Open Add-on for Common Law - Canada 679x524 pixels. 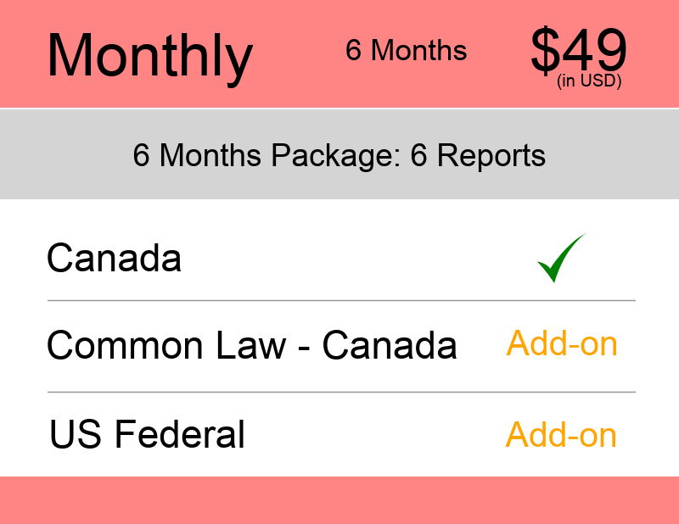tap(561, 344)
